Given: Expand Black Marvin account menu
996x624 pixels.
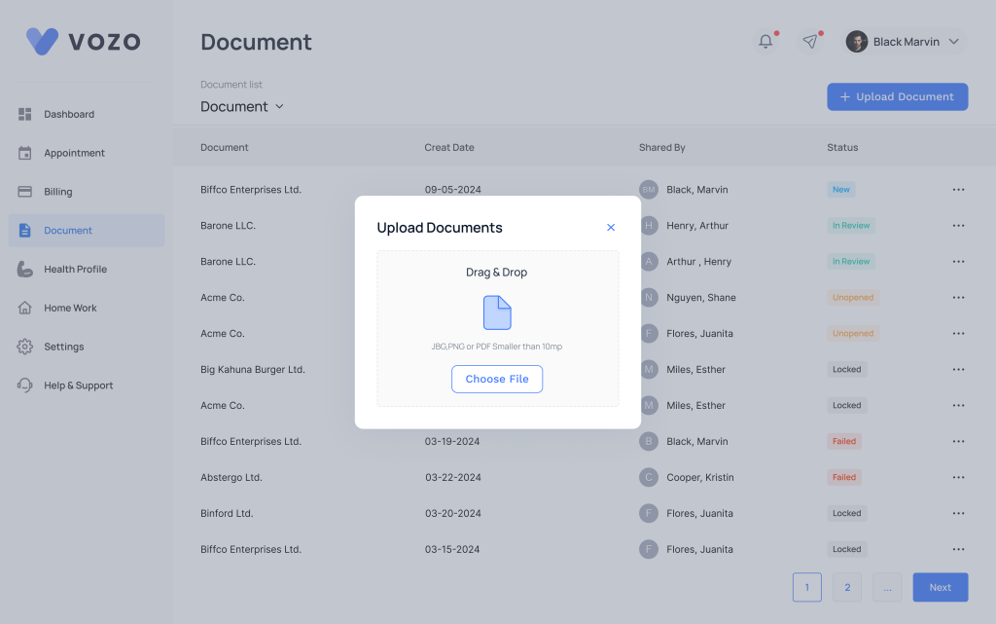Looking at the screenshot, I should [953, 42].
